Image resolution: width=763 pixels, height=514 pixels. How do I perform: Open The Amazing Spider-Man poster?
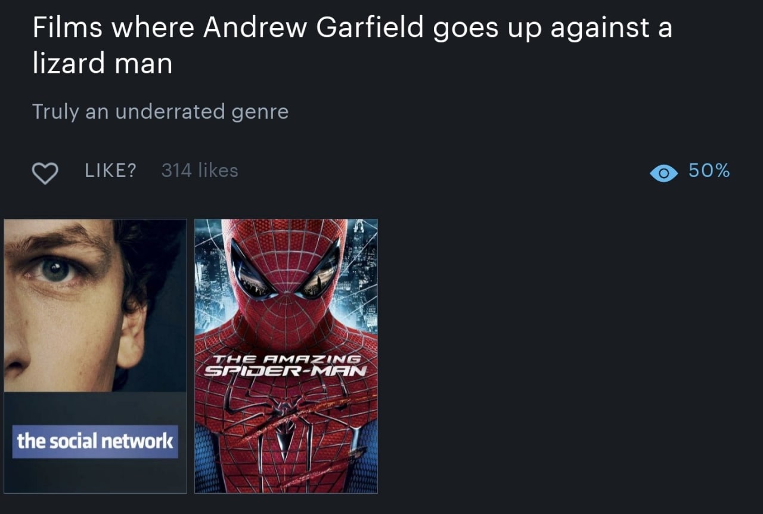coord(286,356)
